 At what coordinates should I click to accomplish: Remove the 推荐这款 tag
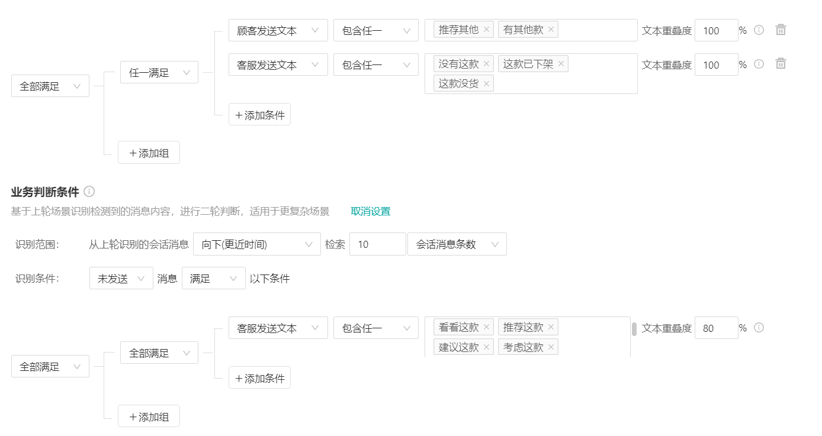551,327
